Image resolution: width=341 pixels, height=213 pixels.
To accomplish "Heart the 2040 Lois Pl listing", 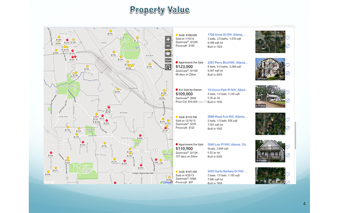I will tap(288, 147).
